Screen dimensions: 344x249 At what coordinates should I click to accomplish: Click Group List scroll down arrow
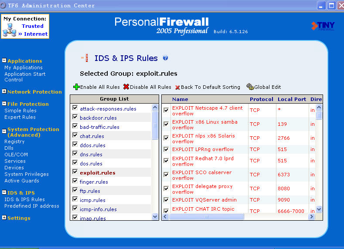(155, 217)
